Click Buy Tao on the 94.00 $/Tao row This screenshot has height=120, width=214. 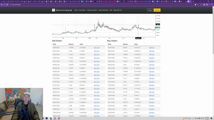97,58
